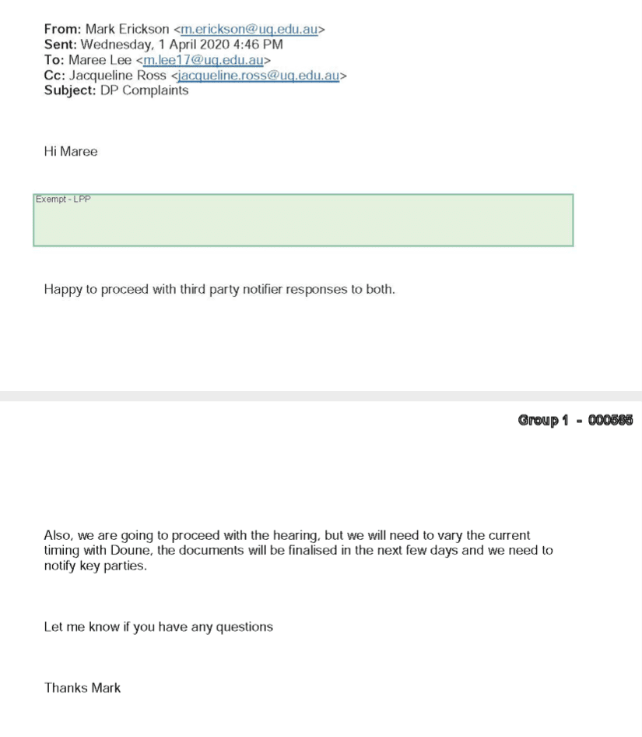Viewport: 642px width, 737px height.
Task: Click the sender name Mark Erickson
Action: click(128, 29)
